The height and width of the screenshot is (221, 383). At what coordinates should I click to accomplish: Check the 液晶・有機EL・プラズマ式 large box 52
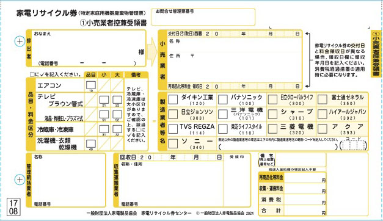[117, 115]
